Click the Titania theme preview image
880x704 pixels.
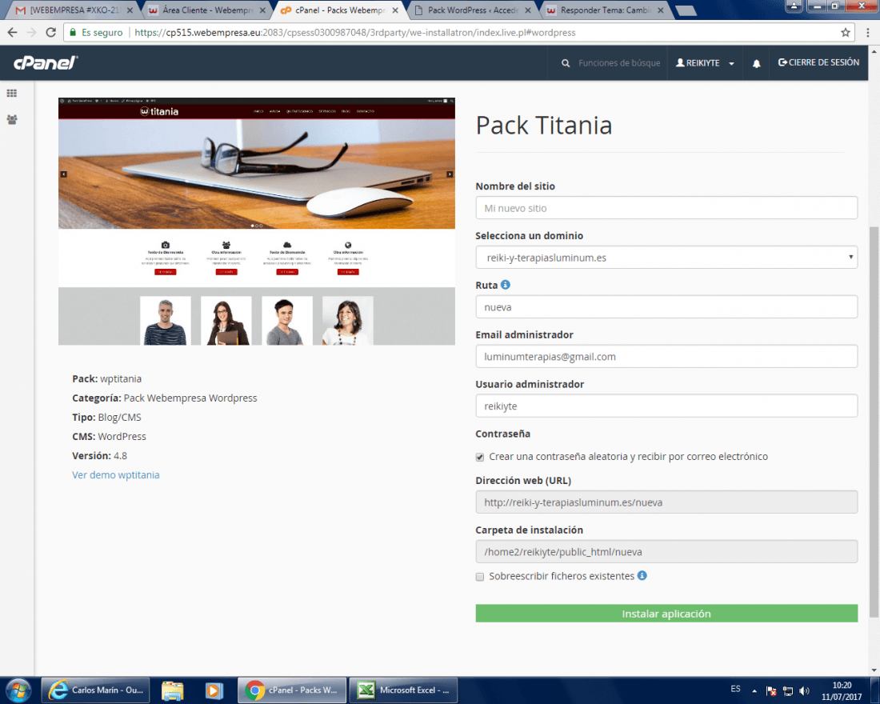point(257,221)
